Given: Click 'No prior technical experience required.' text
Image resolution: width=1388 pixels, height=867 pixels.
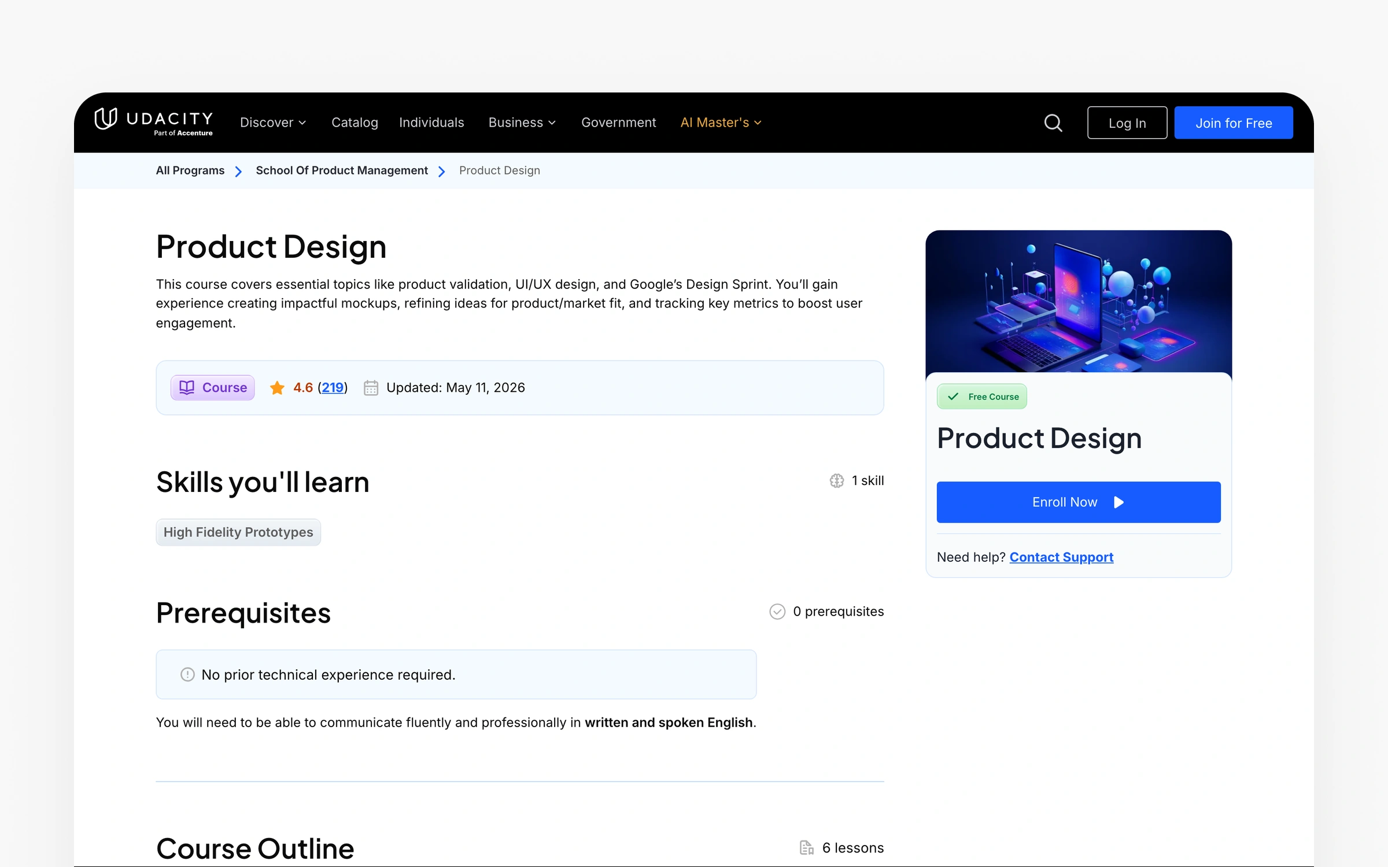Looking at the screenshot, I should click(328, 675).
